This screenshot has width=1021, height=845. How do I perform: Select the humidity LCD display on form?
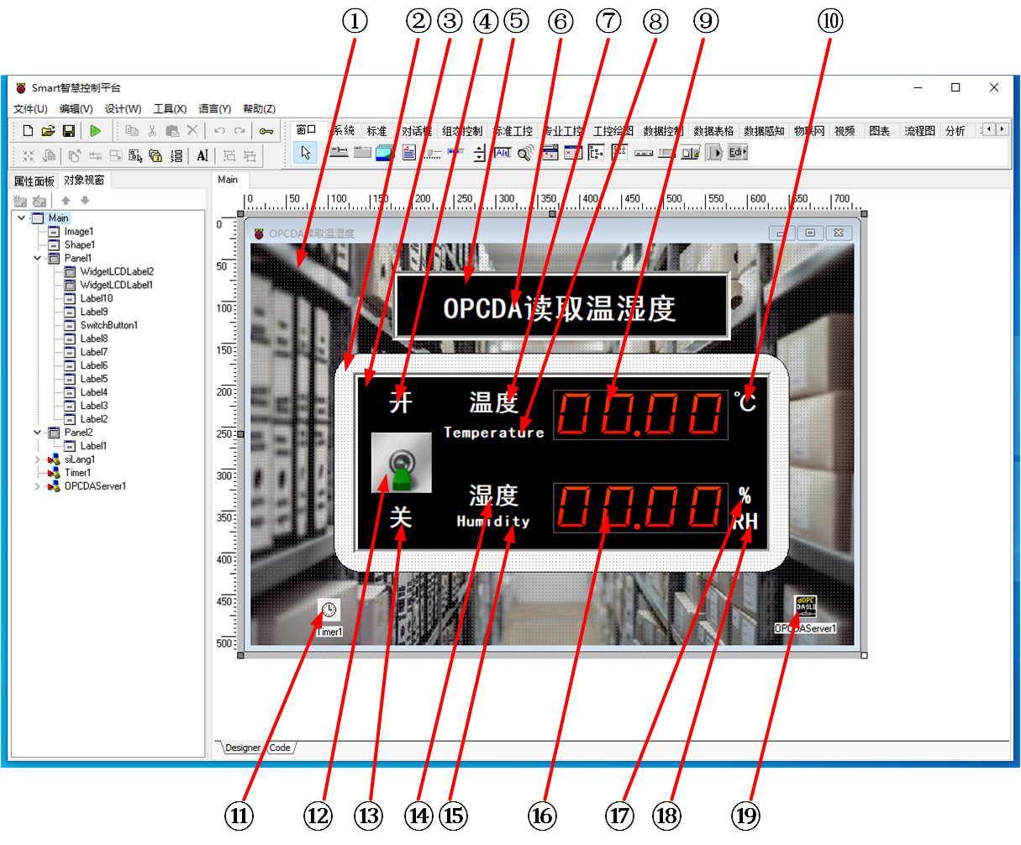640,507
